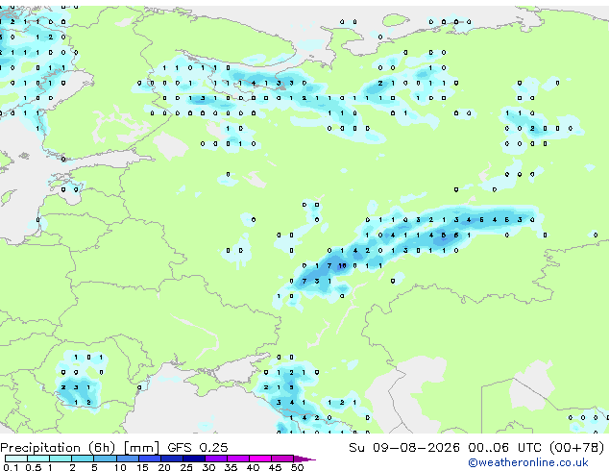Click the '10' precipitation value on the map
The height and width of the screenshot is (471, 609).
coord(342,266)
